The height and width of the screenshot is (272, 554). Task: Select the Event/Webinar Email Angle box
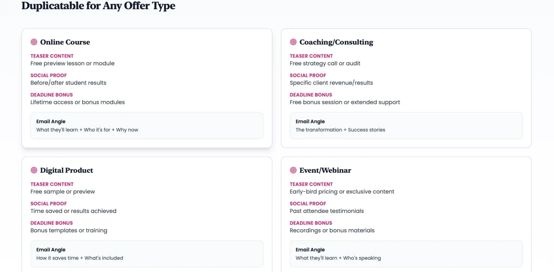(x=406, y=254)
